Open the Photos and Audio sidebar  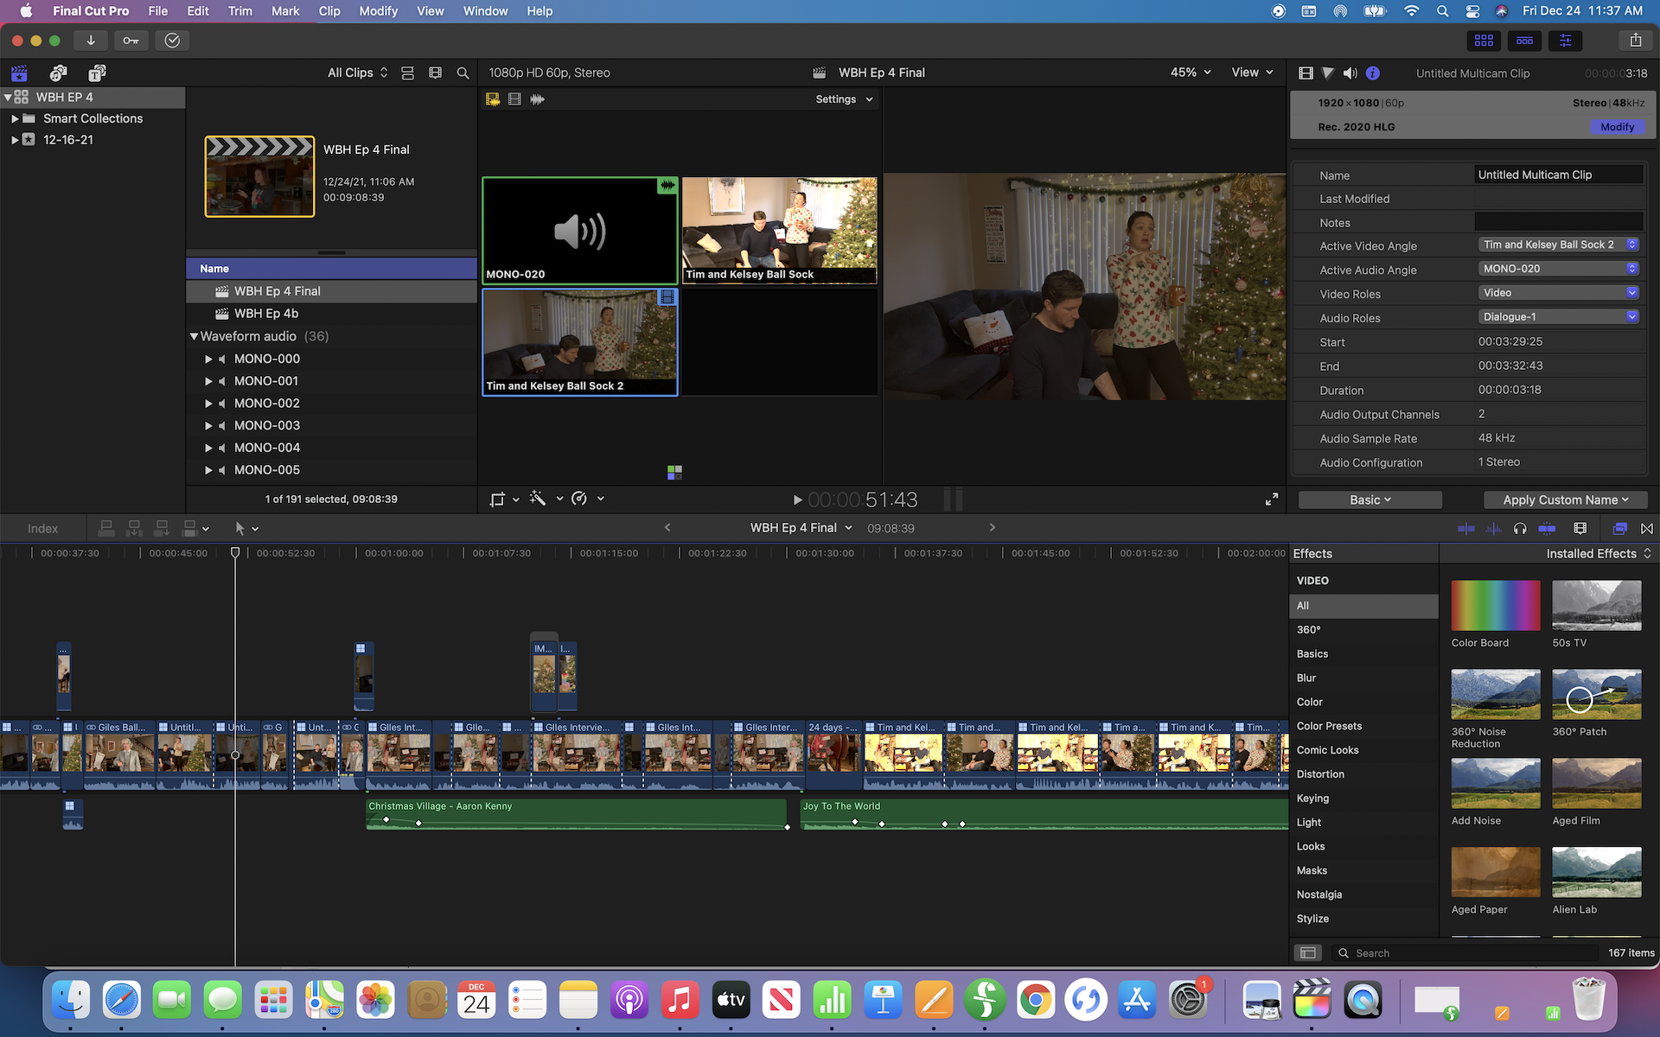(58, 73)
